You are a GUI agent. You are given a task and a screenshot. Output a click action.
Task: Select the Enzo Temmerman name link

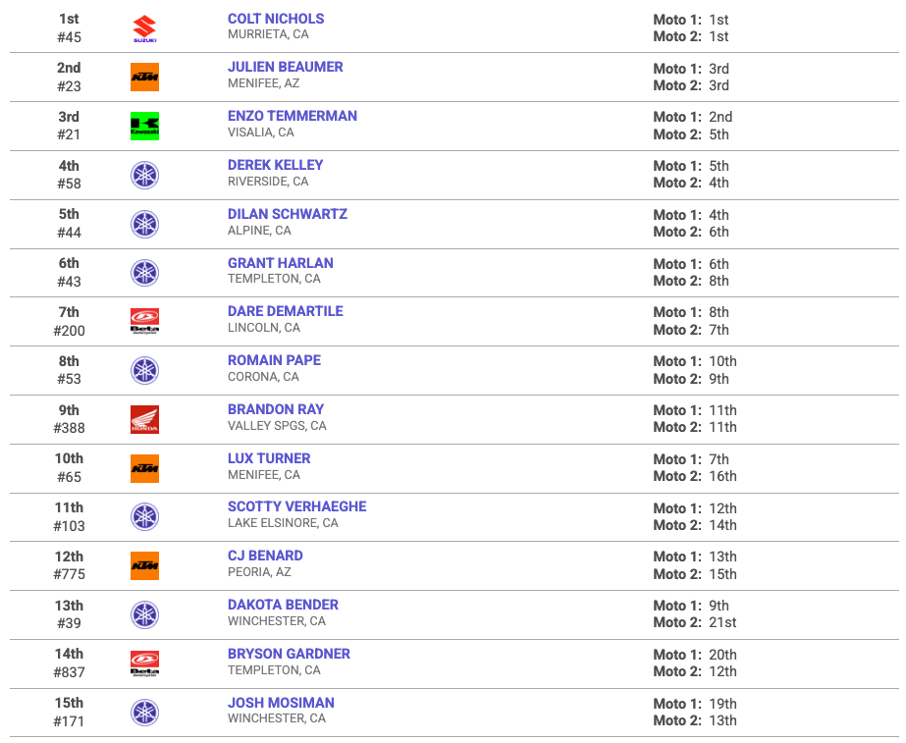[293, 116]
